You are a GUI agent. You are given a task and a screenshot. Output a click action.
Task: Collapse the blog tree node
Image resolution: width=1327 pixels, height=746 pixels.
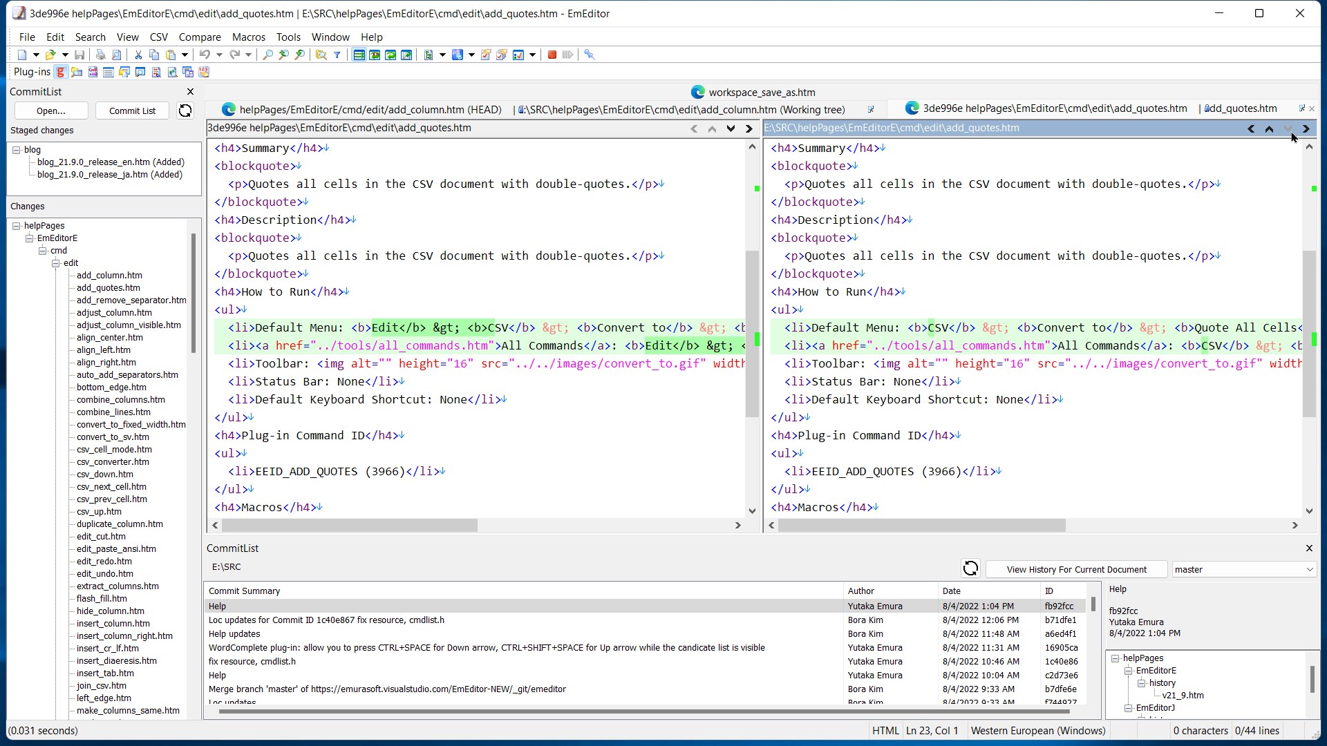[17, 150]
